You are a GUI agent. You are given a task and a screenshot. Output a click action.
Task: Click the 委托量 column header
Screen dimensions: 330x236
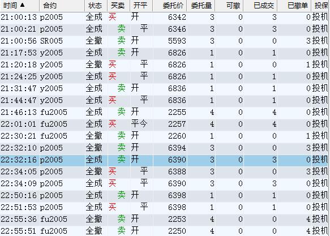click(x=201, y=6)
